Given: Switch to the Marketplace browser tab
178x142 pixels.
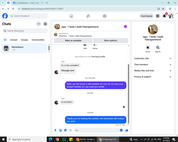Looking at the screenshot, I should click(x=28, y=3).
